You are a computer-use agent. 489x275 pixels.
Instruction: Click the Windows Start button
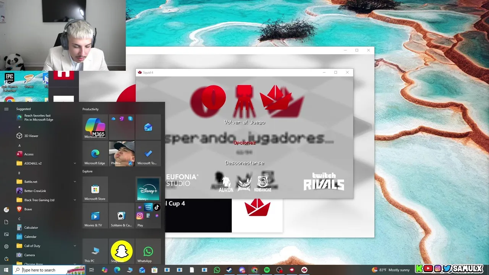[x=6, y=270]
